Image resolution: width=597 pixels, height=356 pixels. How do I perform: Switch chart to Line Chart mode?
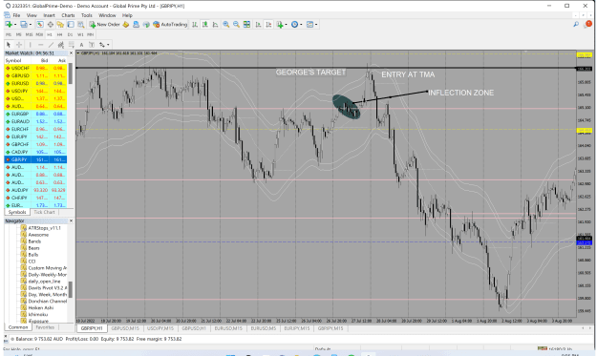pyautogui.click(x=215, y=25)
